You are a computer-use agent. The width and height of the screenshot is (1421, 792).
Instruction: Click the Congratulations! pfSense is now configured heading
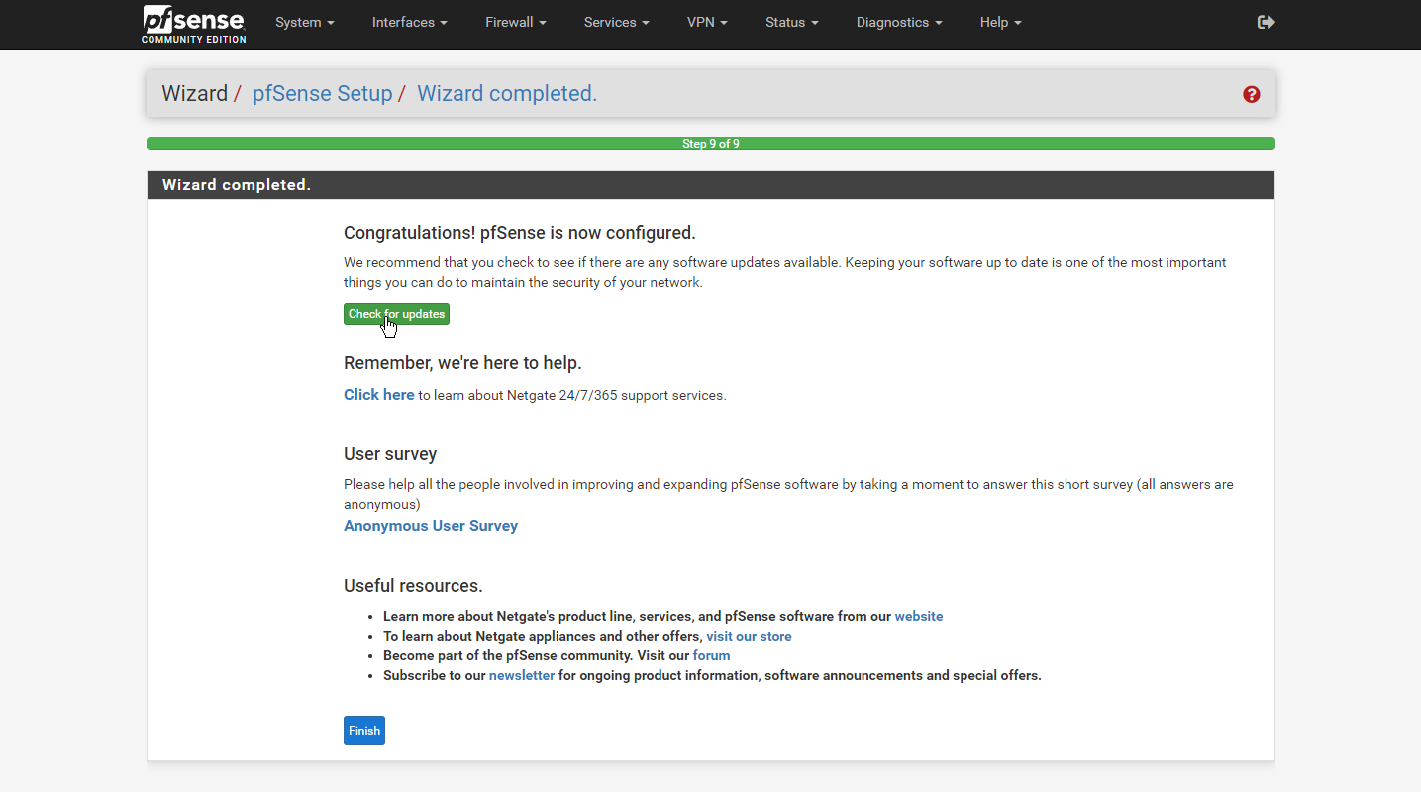pyautogui.click(x=520, y=233)
